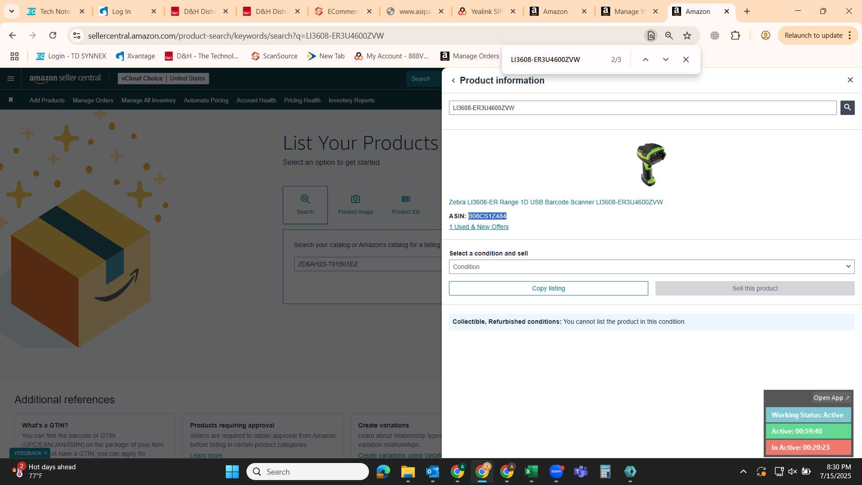Open the Inventory Reports menu item
The height and width of the screenshot is (485, 862).
coord(352,101)
